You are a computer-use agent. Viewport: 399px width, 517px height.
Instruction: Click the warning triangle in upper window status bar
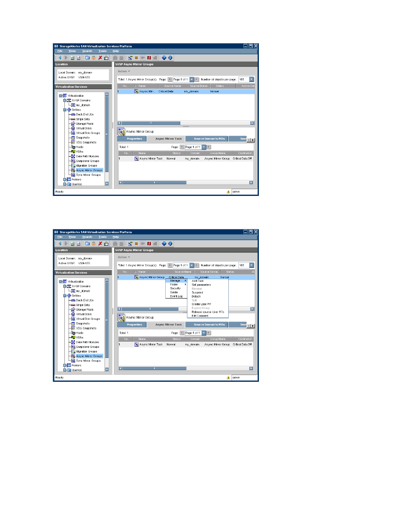(x=228, y=192)
